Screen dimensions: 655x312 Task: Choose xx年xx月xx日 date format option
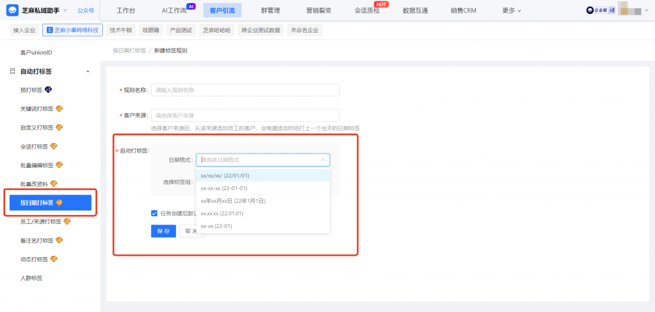click(x=263, y=201)
